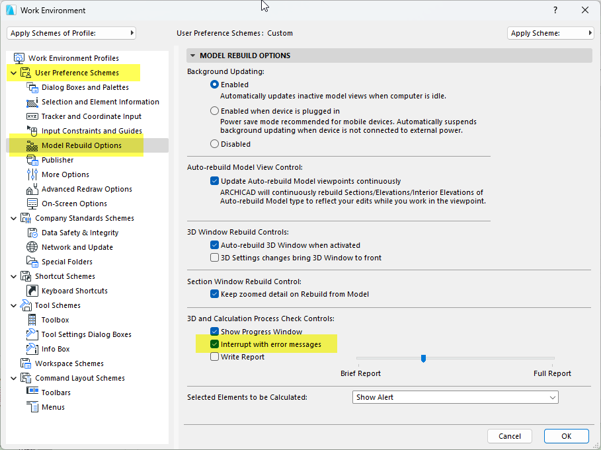Collapse the Model Rebuild Options panel
The width and height of the screenshot is (601, 450).
coord(192,56)
